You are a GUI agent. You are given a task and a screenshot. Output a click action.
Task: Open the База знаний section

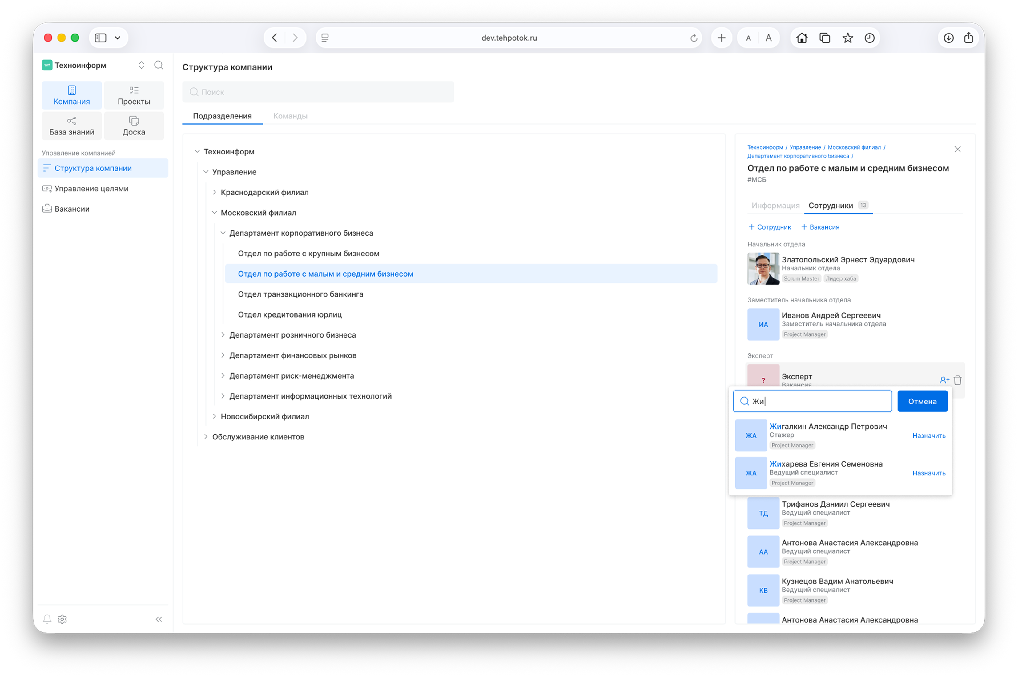(72, 126)
